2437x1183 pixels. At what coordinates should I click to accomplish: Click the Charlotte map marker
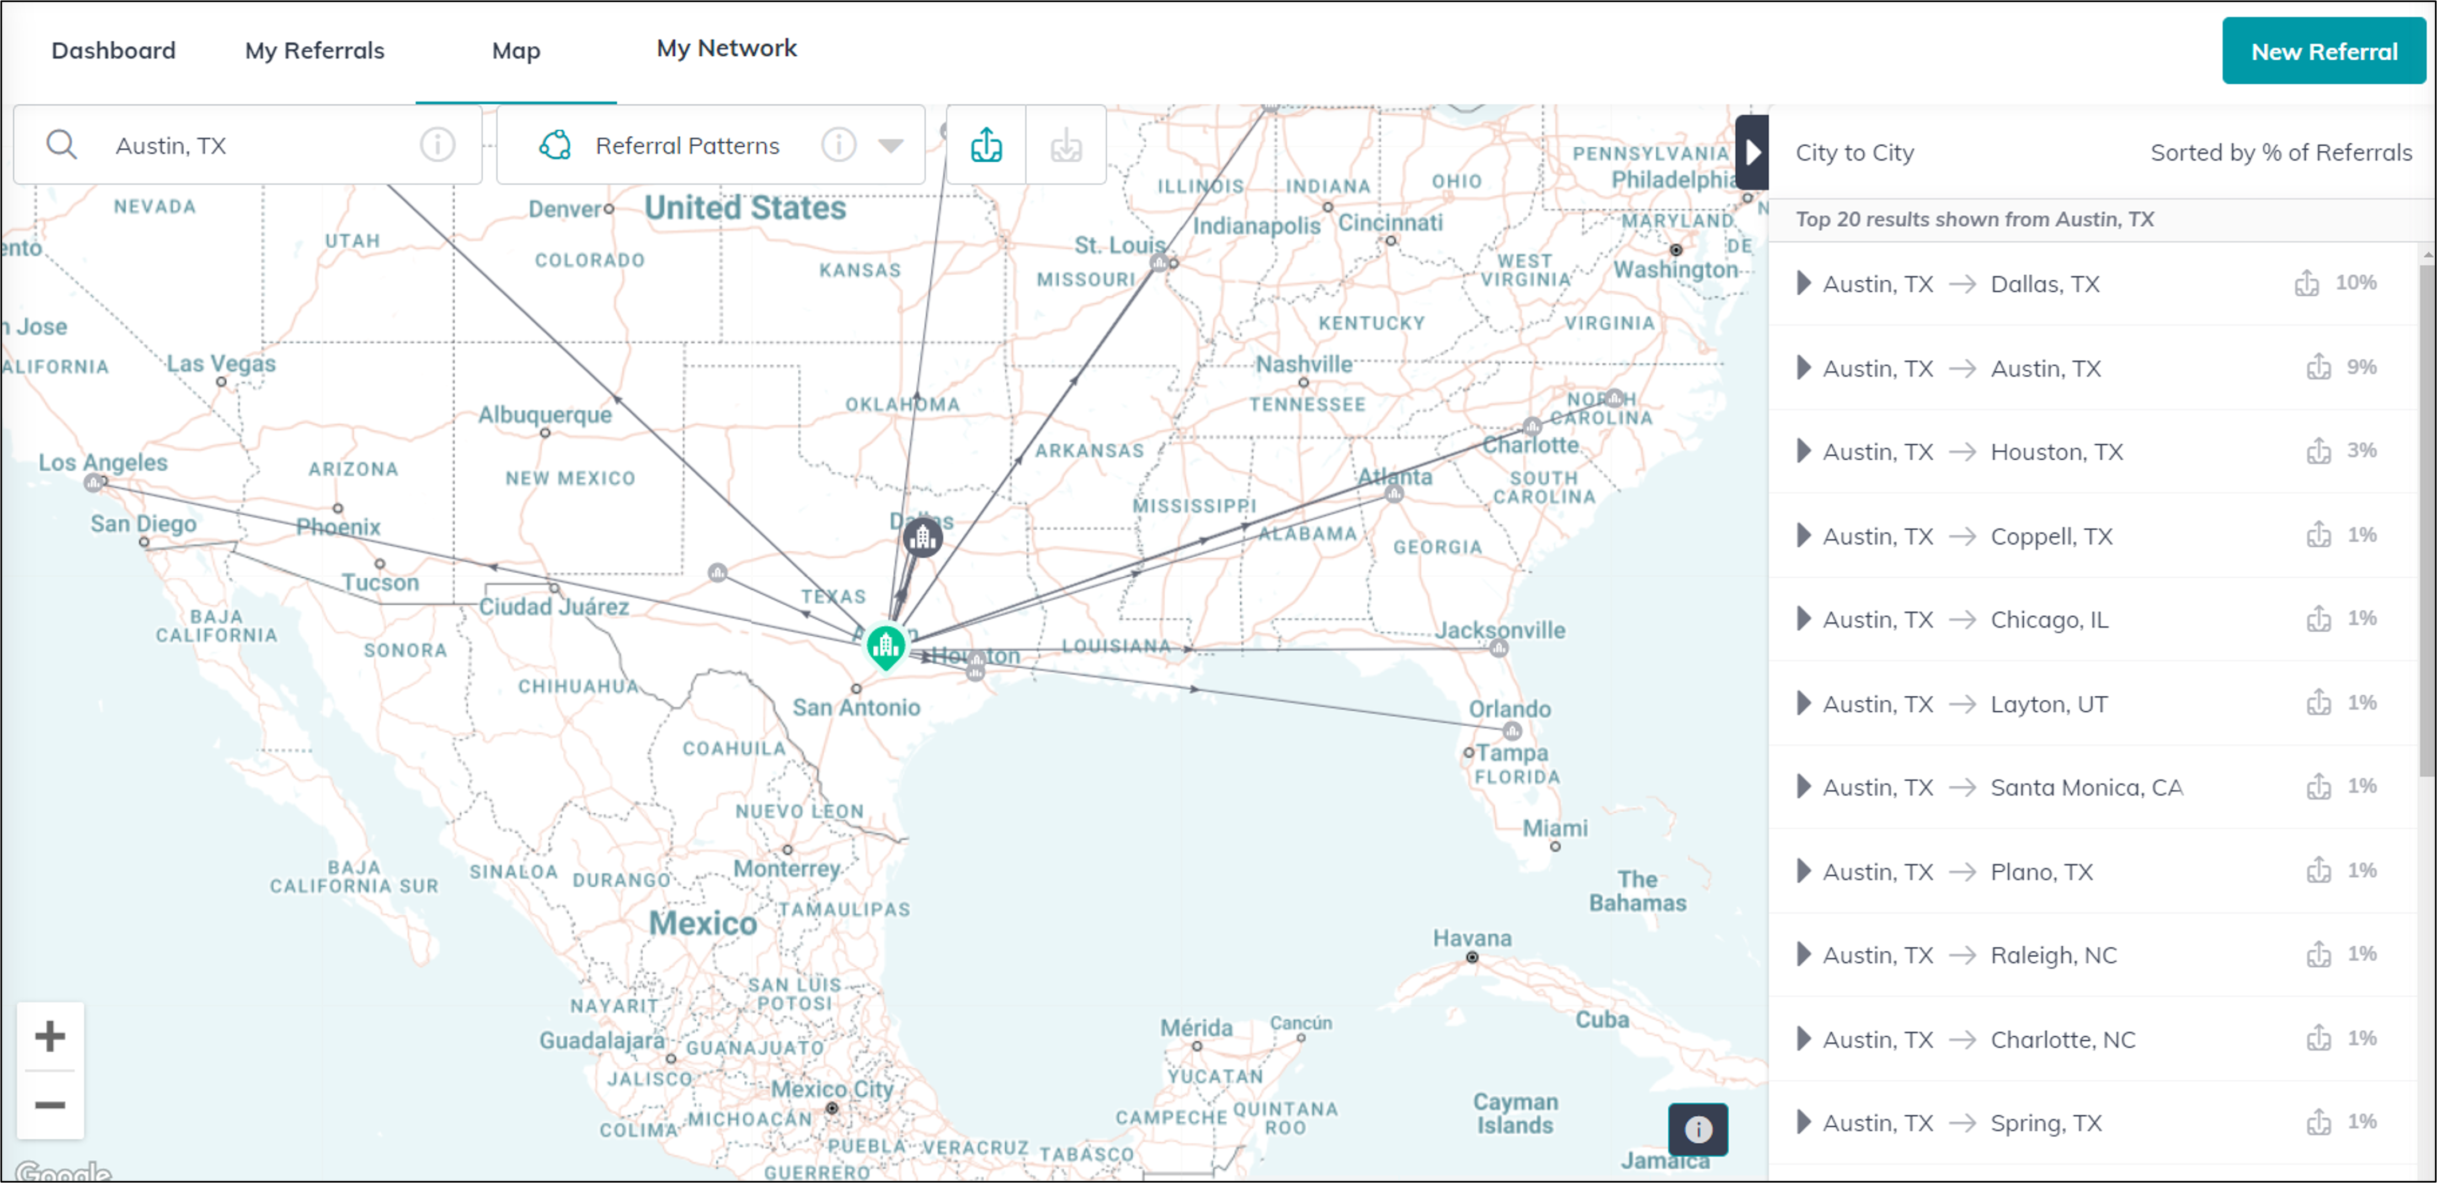point(1532,426)
